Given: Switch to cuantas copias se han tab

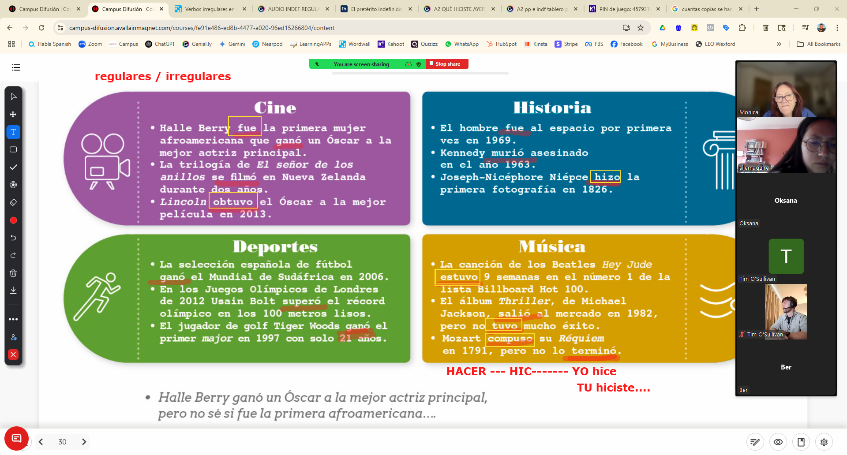Looking at the screenshot, I should pyautogui.click(x=707, y=9).
